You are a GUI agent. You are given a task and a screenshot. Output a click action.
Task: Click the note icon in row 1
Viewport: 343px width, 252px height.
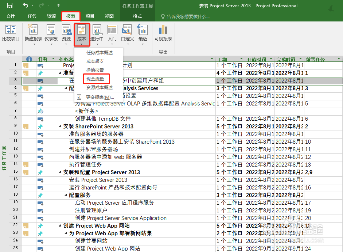(26, 65)
